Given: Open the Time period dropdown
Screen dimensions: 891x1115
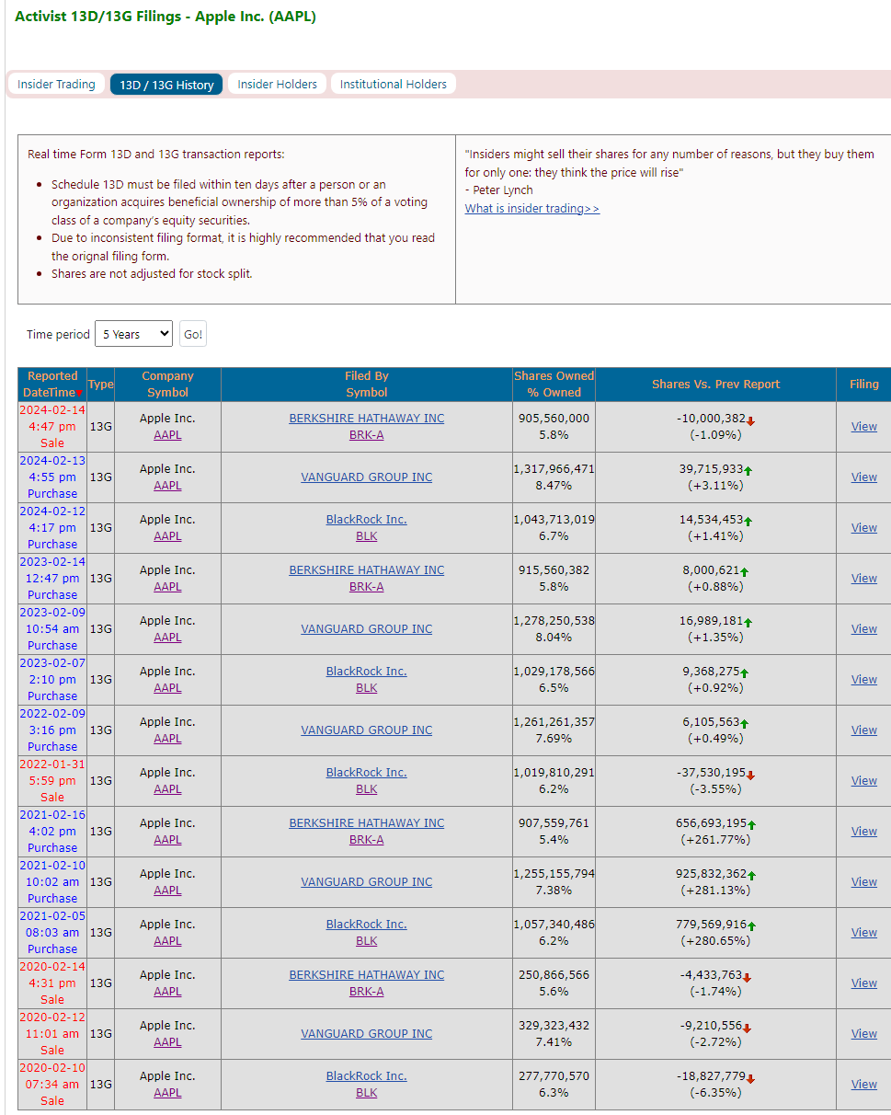Looking at the screenshot, I should (133, 334).
